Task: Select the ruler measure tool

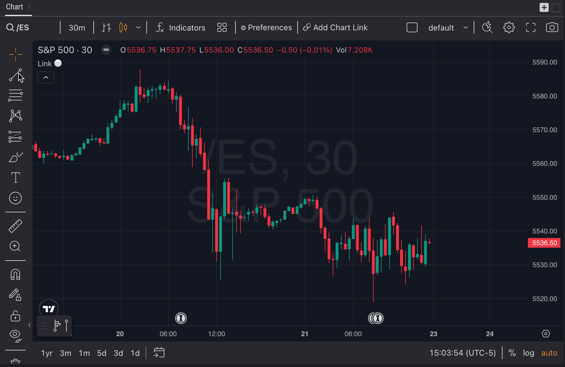Action: pos(15,226)
